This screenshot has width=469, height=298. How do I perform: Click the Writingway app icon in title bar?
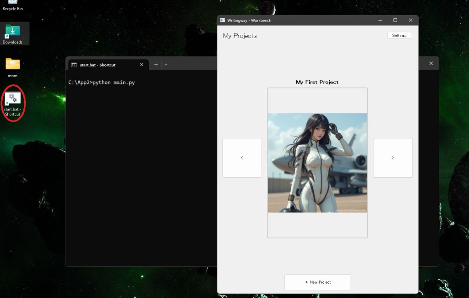click(223, 20)
